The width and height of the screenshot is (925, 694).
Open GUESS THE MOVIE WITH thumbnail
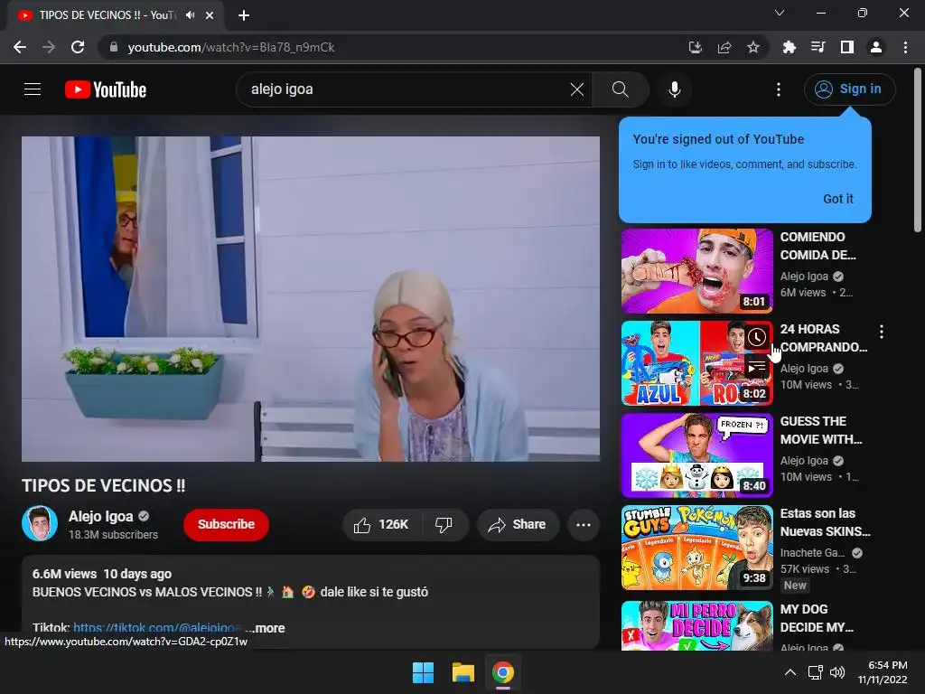pyautogui.click(x=696, y=455)
